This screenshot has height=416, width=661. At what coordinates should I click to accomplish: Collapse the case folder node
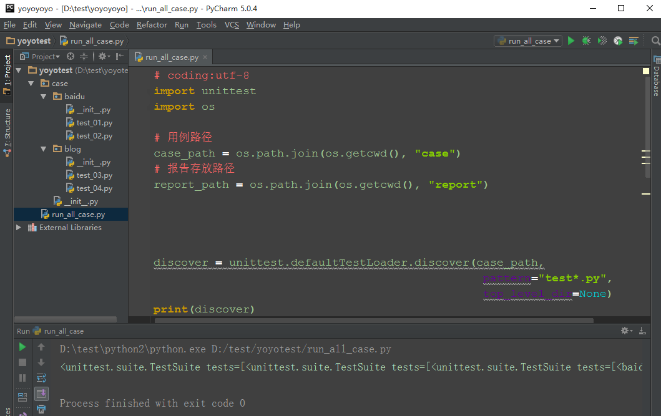click(x=31, y=84)
